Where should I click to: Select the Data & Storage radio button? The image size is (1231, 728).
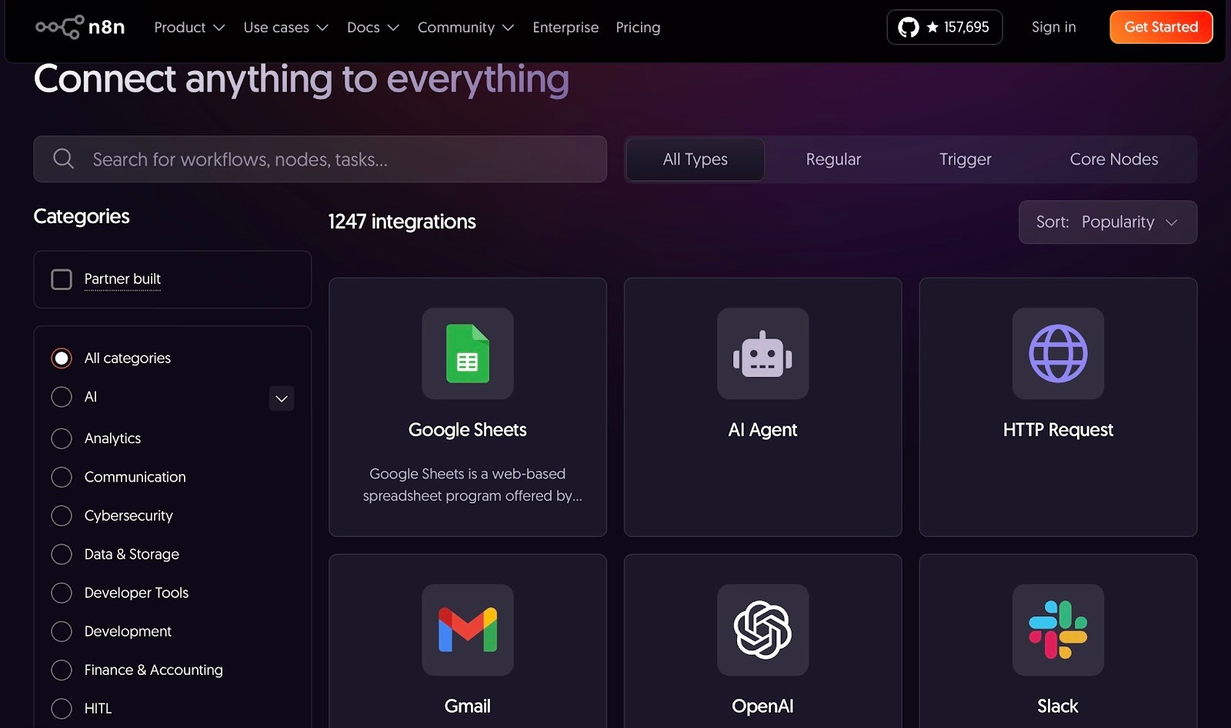(x=62, y=554)
